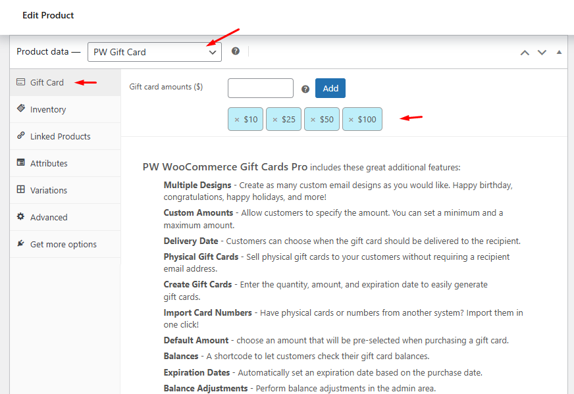The image size is (574, 394).
Task: Click the Linked Products chain icon
Action: [21, 135]
